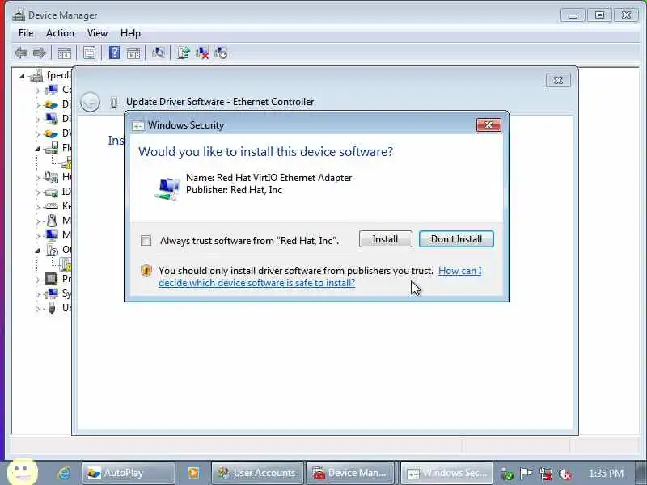Screen dimensions: 647x485
Task: Expand the Keyboards node
Action: pyautogui.click(x=37, y=207)
